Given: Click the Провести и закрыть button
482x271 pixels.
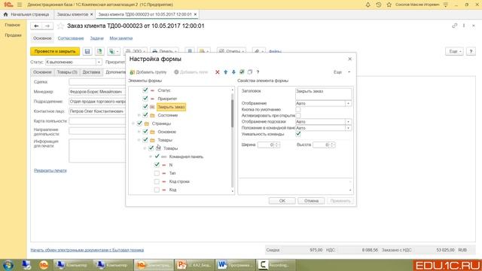Looking at the screenshot, I should click(x=55, y=51).
